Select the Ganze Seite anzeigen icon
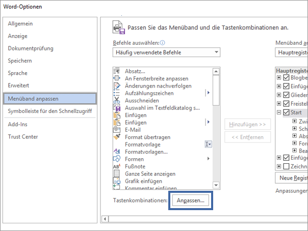The image size is (308, 231). tap(116, 174)
